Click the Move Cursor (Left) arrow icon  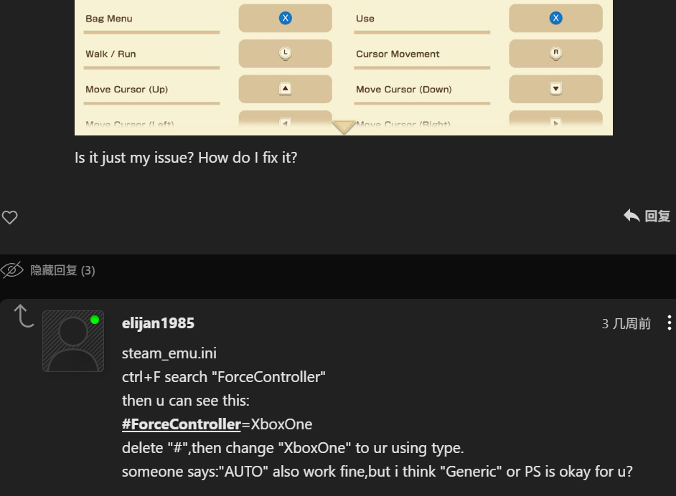[x=285, y=123]
